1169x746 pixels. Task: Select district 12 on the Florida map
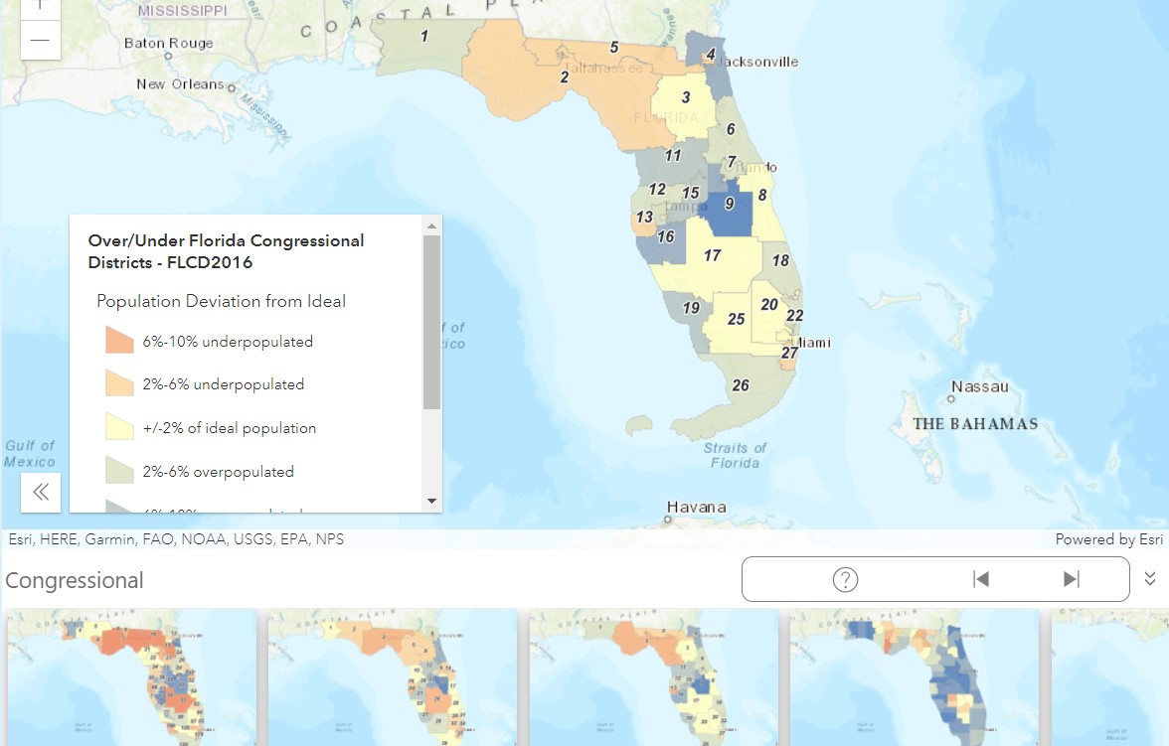[657, 190]
